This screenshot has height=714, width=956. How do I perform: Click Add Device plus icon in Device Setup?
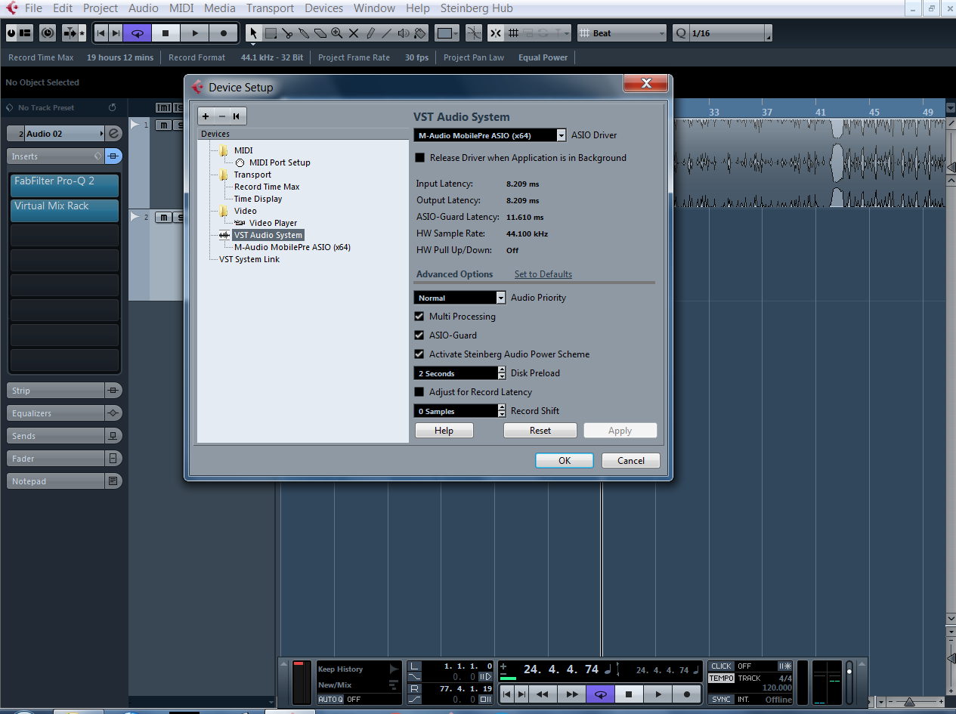click(206, 116)
